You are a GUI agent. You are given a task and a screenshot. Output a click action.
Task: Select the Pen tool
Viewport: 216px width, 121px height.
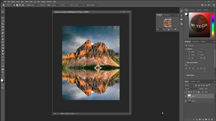tap(3, 57)
